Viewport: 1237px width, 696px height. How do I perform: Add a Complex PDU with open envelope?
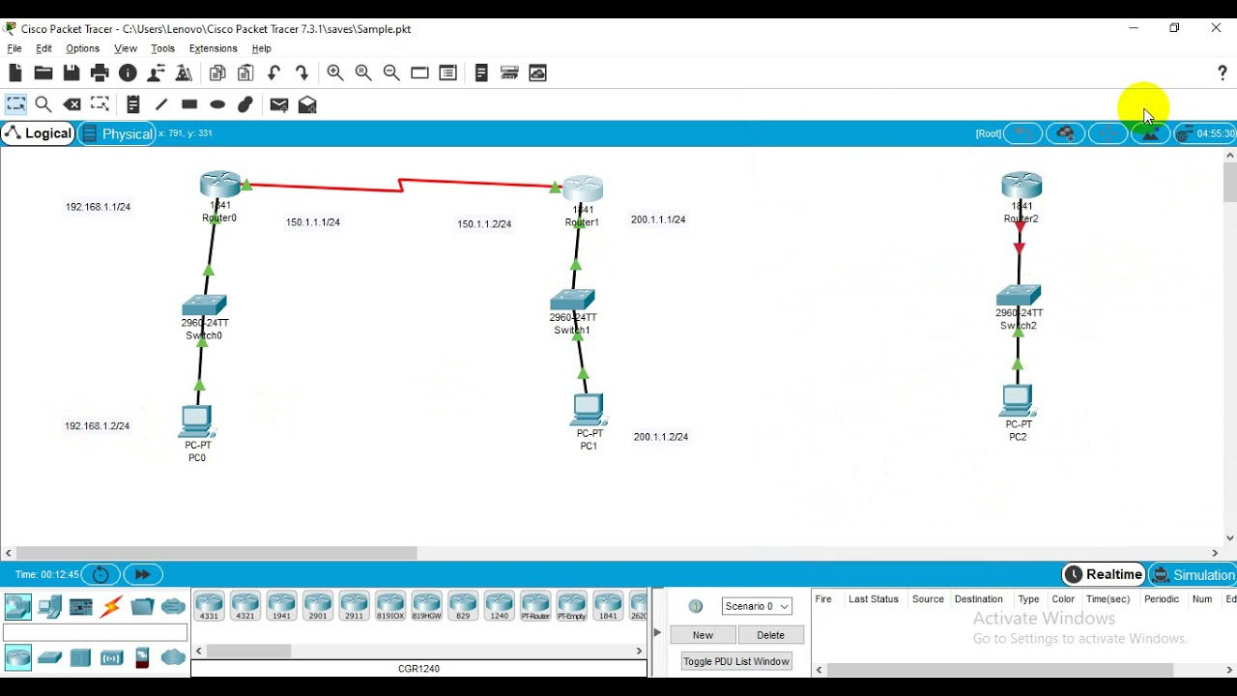click(307, 104)
